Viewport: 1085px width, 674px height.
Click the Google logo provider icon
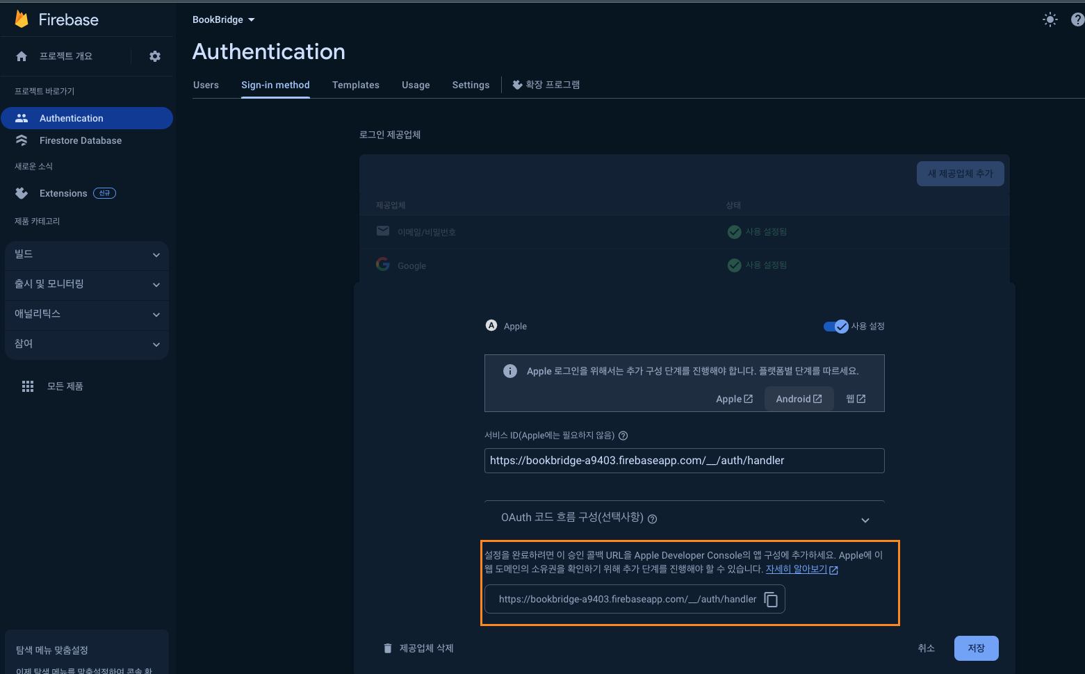[x=383, y=264]
